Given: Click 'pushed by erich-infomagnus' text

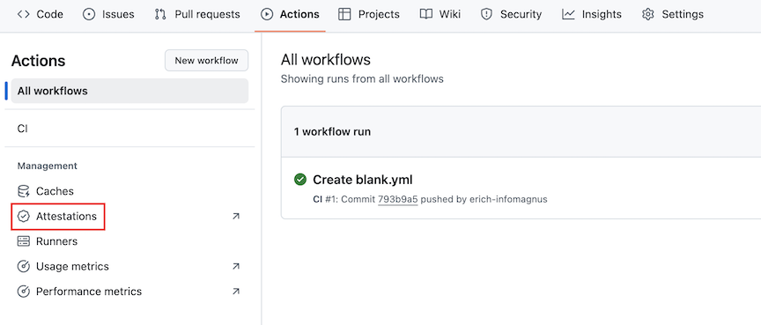Looking at the screenshot, I should [484, 199].
